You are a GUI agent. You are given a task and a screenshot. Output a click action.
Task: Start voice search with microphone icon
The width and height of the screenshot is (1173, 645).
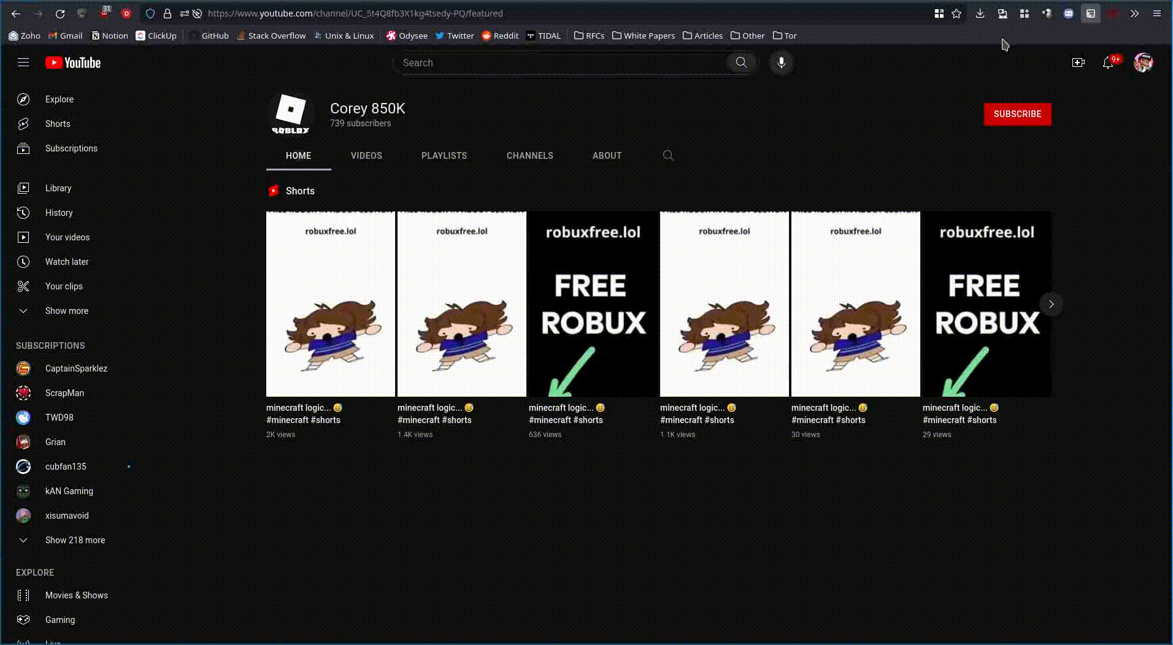click(781, 63)
